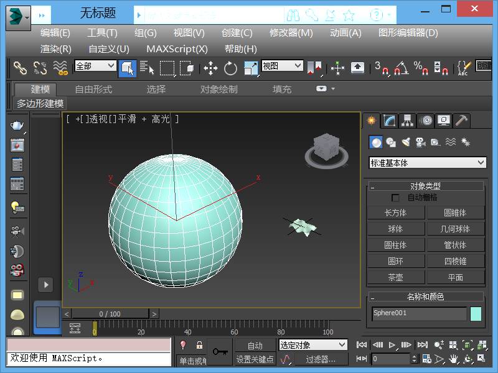Click Edit Named Selection Sets icon
The width and height of the screenshot is (498, 373).
click(464, 68)
